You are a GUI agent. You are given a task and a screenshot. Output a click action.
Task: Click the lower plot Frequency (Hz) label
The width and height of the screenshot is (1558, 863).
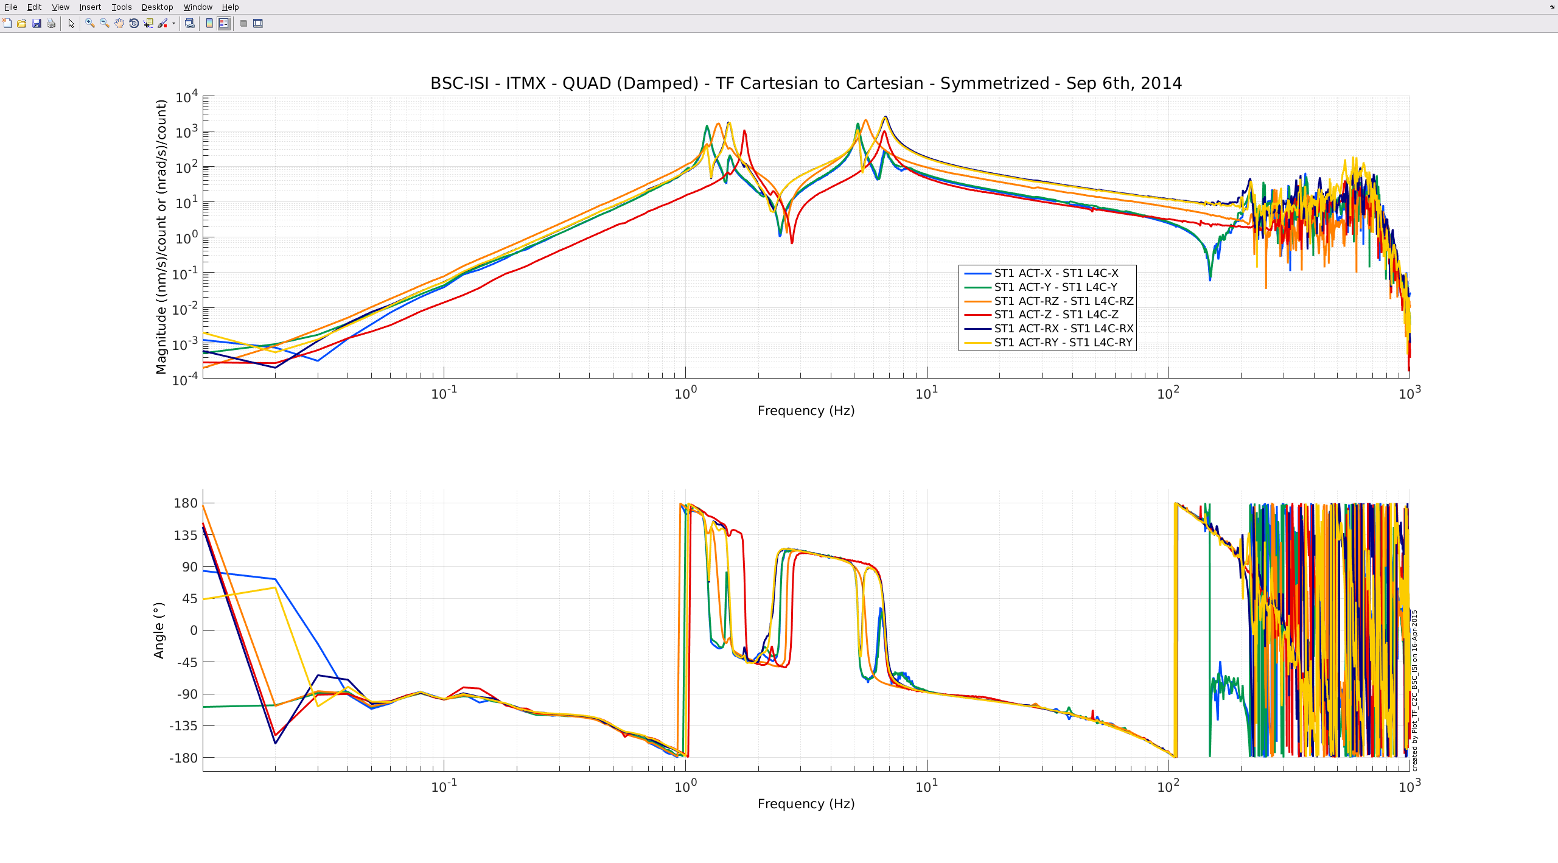(x=806, y=804)
